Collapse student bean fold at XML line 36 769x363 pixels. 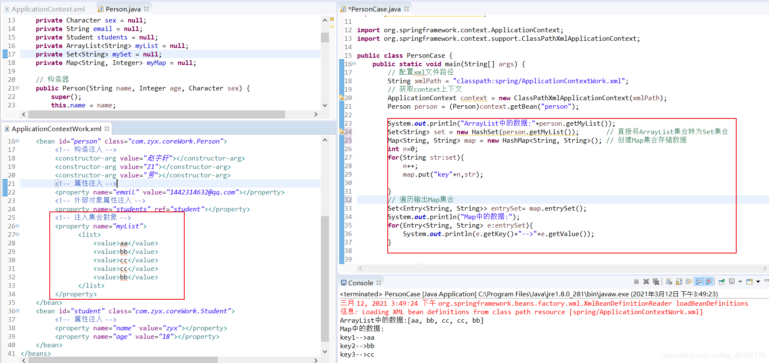pyautogui.click(x=17, y=311)
